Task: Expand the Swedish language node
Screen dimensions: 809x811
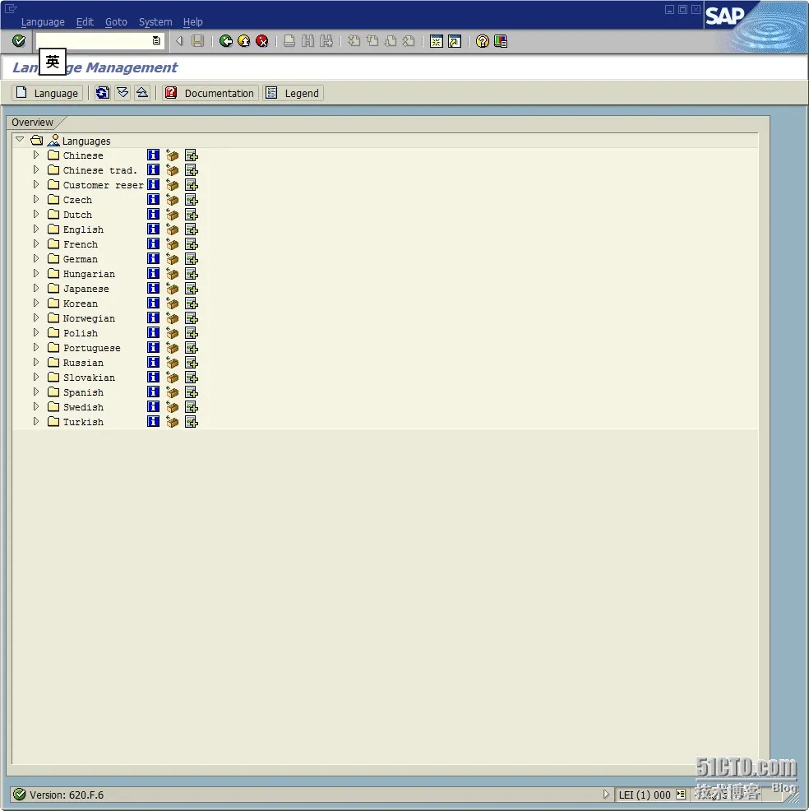Action: tap(35, 406)
